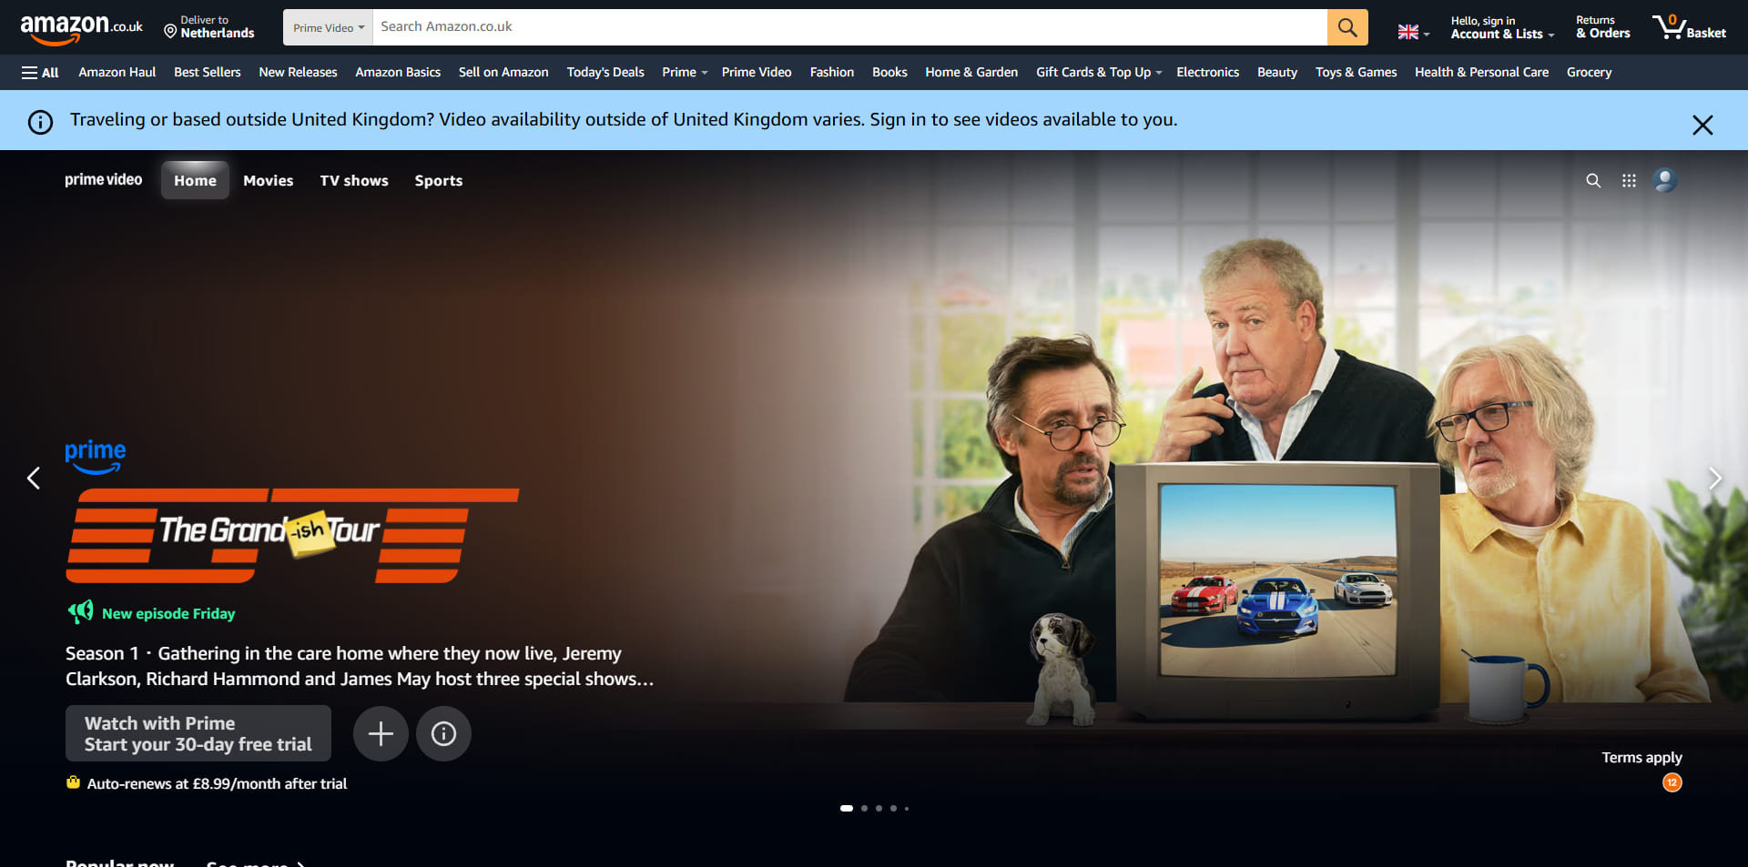
Task: Select the Home tab in Prime Video
Action: tap(195, 180)
